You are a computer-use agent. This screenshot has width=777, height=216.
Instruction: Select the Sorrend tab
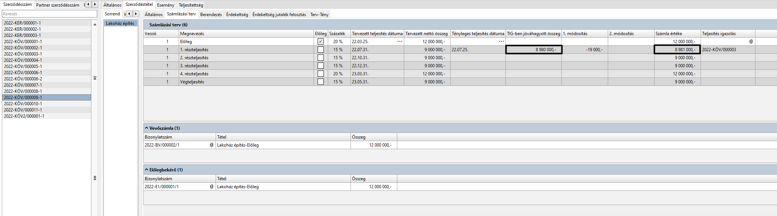tap(112, 14)
